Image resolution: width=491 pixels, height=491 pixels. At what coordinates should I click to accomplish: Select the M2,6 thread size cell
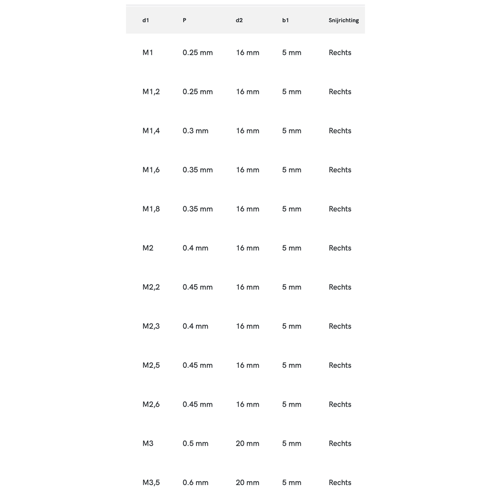pyautogui.click(x=151, y=405)
